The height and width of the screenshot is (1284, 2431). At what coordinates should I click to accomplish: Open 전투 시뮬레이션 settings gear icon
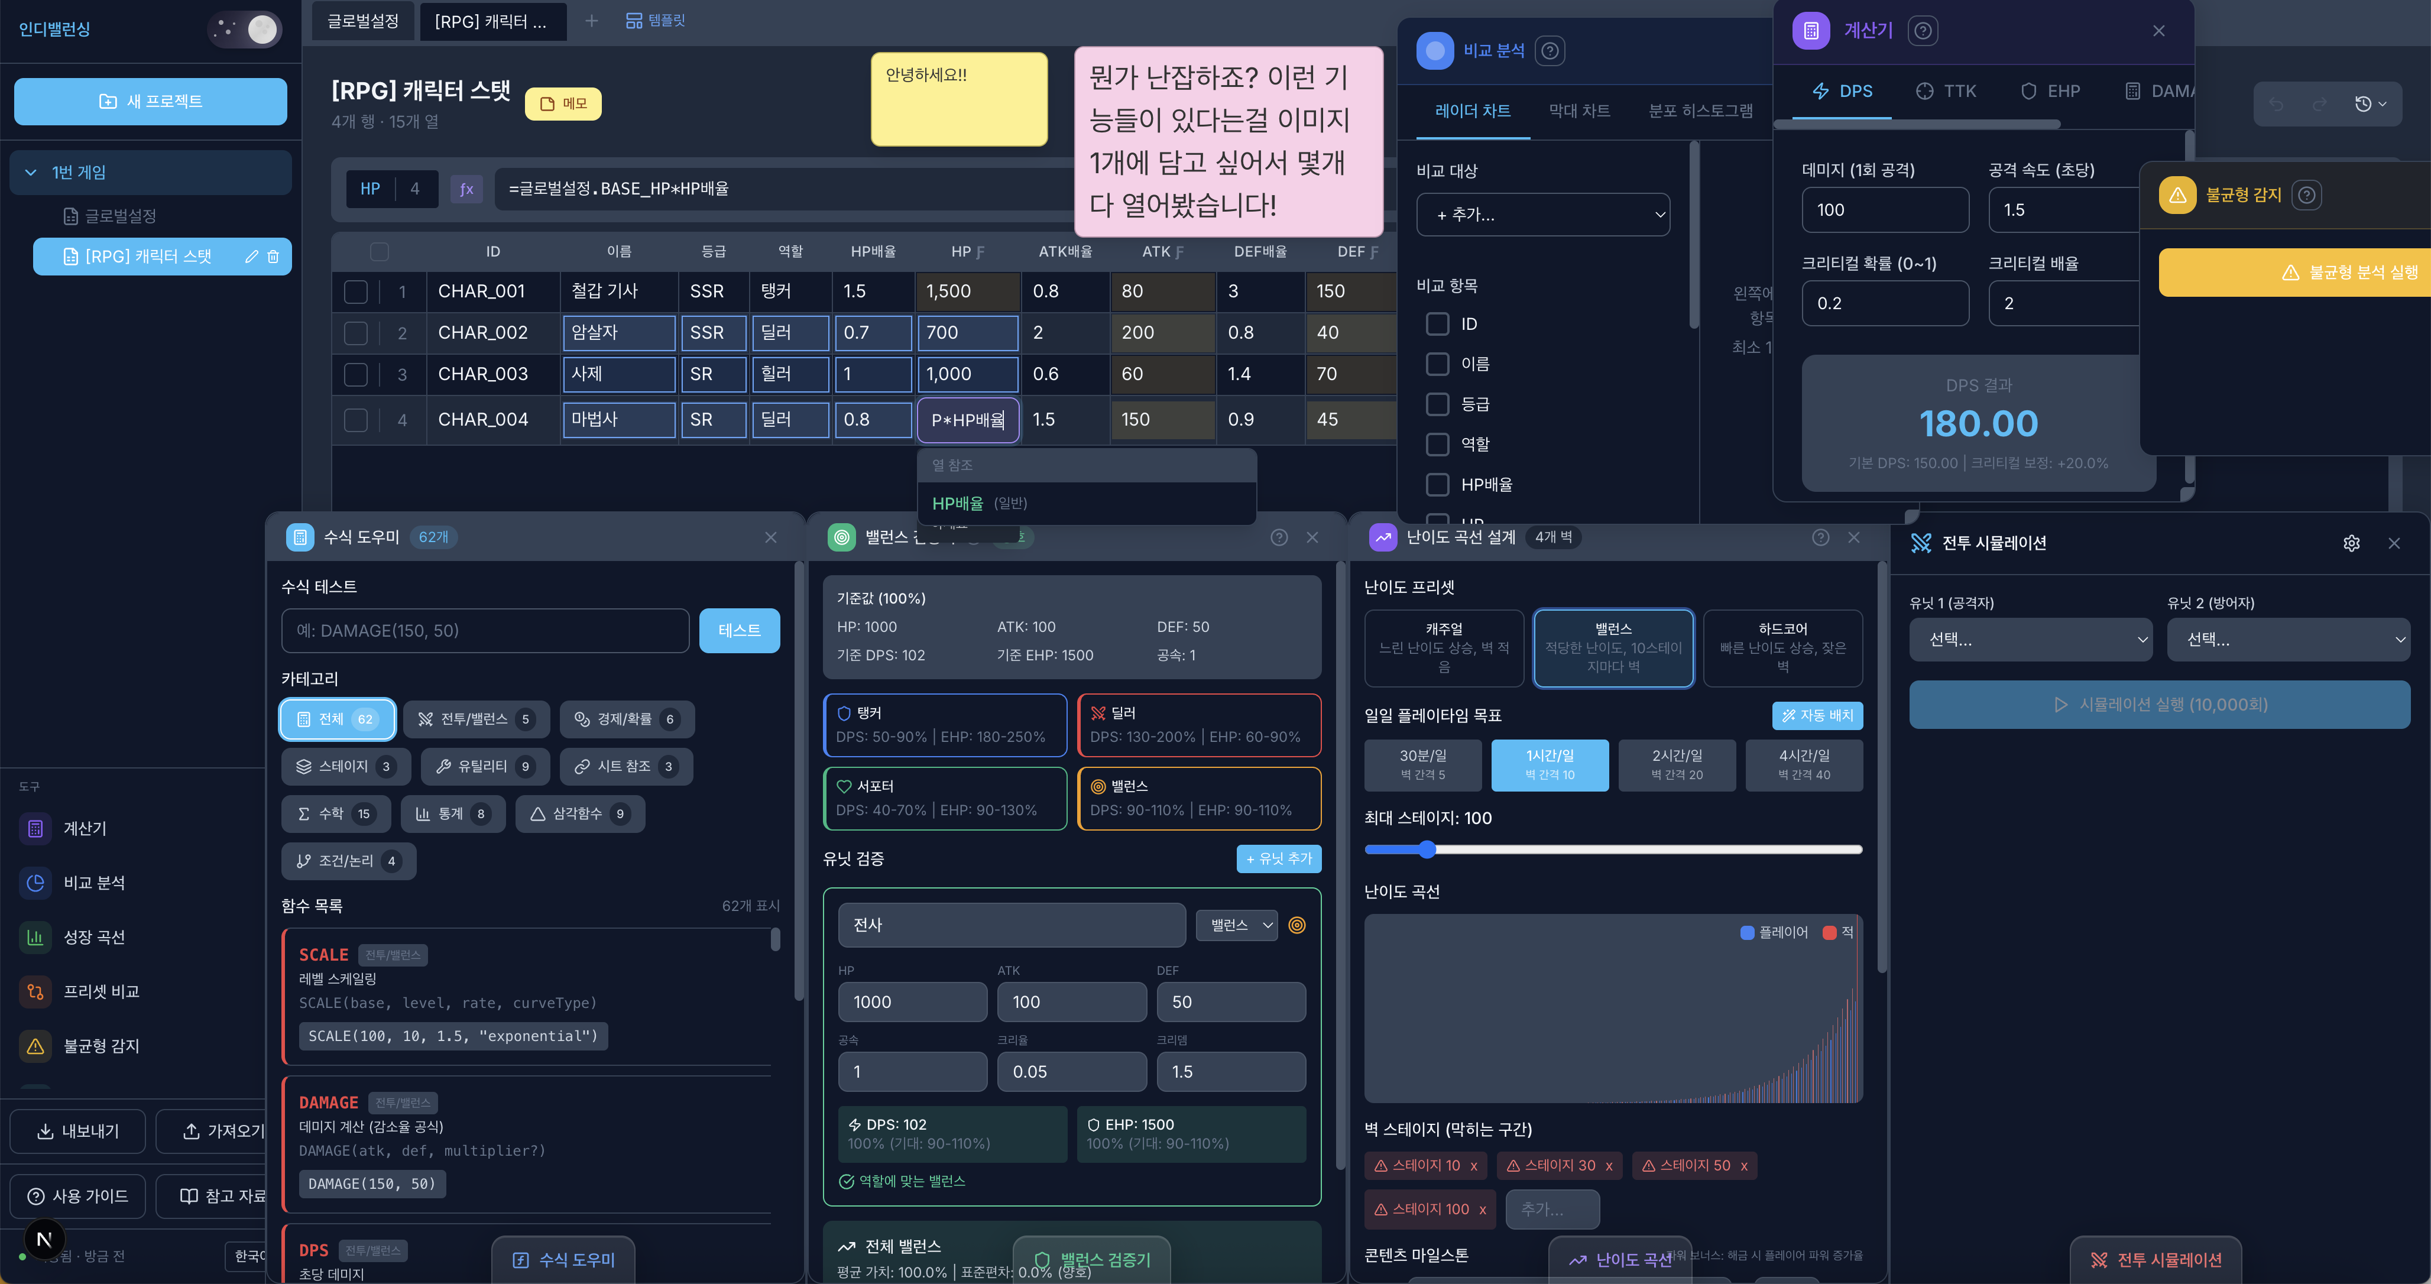(2351, 543)
